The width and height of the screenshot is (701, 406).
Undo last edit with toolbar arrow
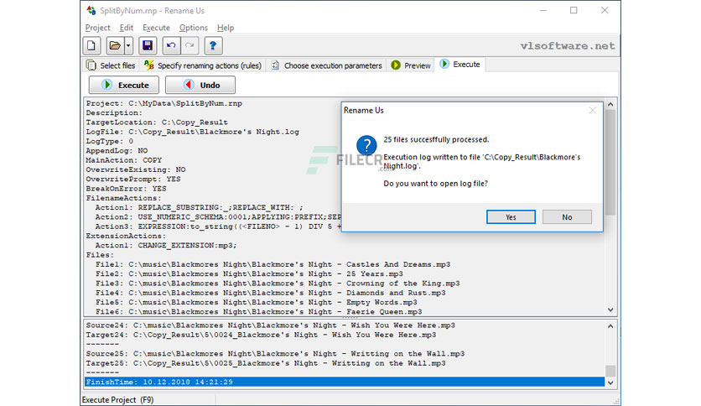pyautogui.click(x=171, y=45)
